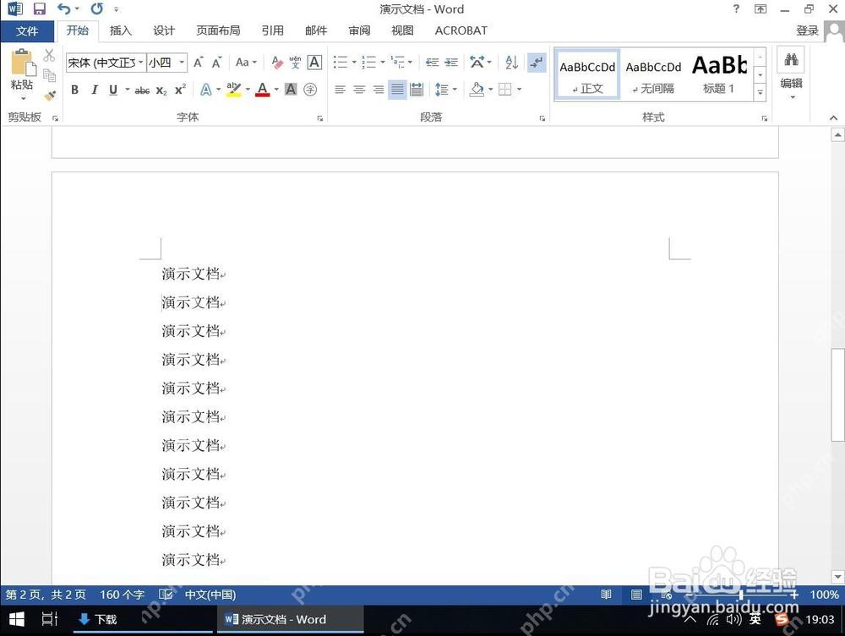This screenshot has height=636, width=845.
Task: Decrease the paragraph indent
Action: tap(432, 63)
